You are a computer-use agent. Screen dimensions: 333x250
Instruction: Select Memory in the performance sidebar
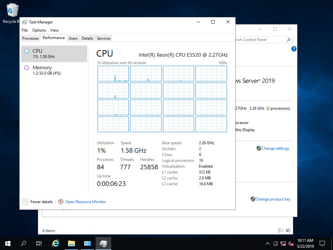[x=42, y=68]
